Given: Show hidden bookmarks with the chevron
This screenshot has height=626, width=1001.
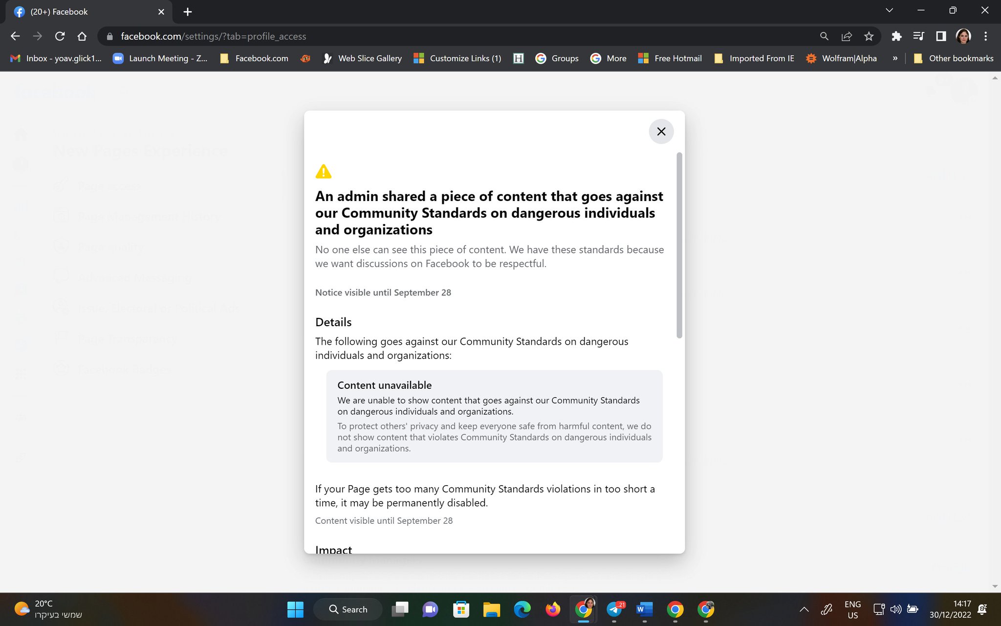Looking at the screenshot, I should (895, 58).
